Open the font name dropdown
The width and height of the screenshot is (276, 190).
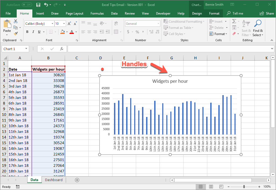[52, 24]
